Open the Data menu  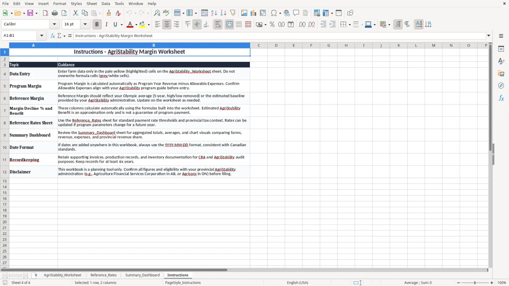[x=106, y=3]
